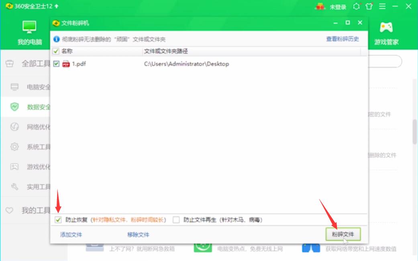Open the skin shirt icon in title bar
The height and width of the screenshot is (261, 418).
(369, 6)
